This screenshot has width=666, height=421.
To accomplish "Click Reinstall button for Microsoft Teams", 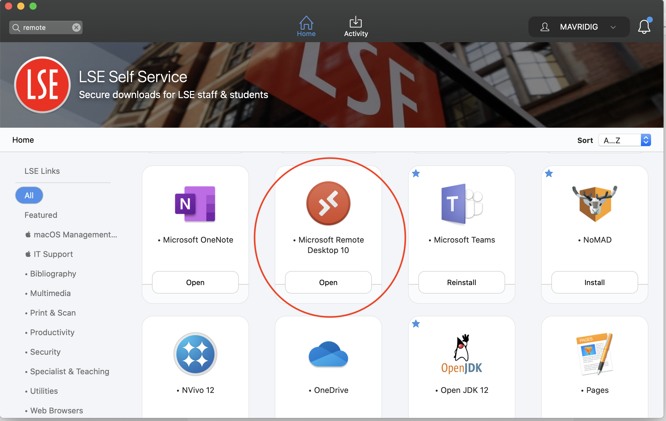I will [461, 282].
